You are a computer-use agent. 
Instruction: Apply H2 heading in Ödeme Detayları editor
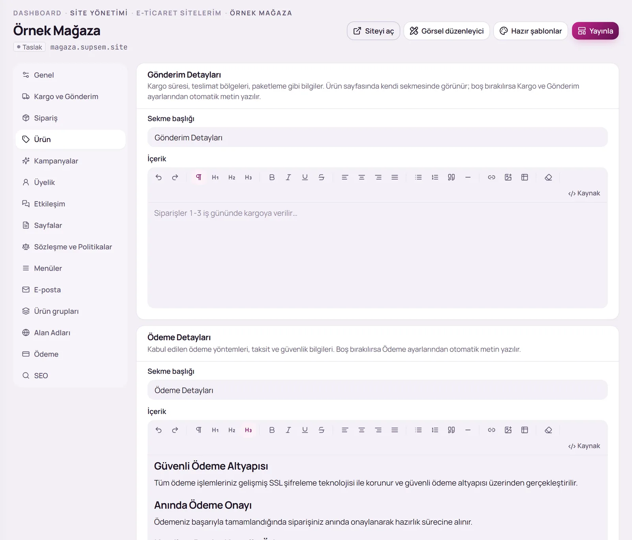point(232,430)
